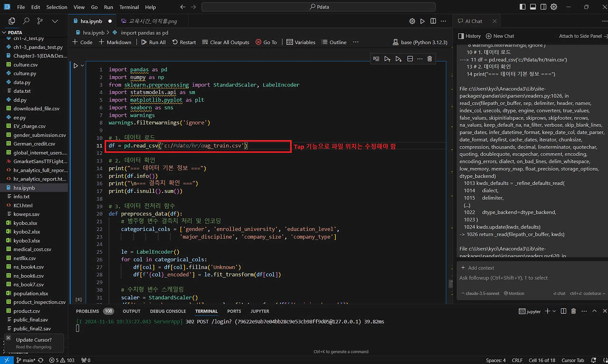
Task: Click the editor vertical scrollbar thumb
Action: pyautogui.click(x=450, y=283)
